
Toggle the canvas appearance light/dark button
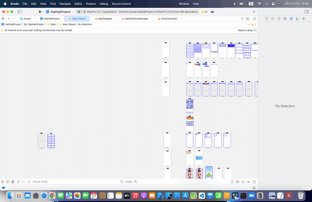point(13,182)
